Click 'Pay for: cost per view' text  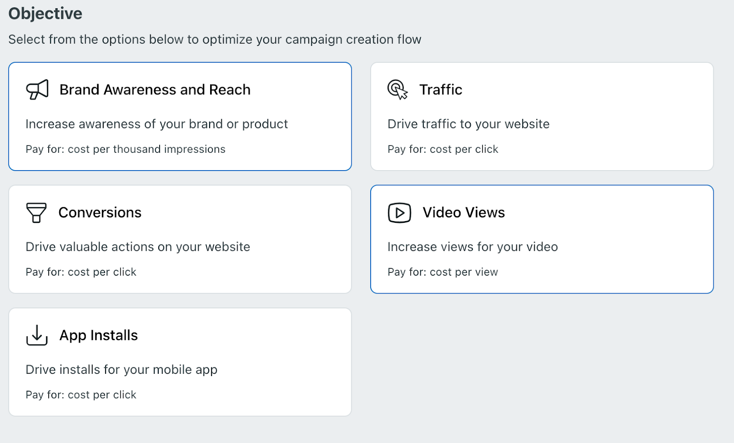click(x=443, y=272)
